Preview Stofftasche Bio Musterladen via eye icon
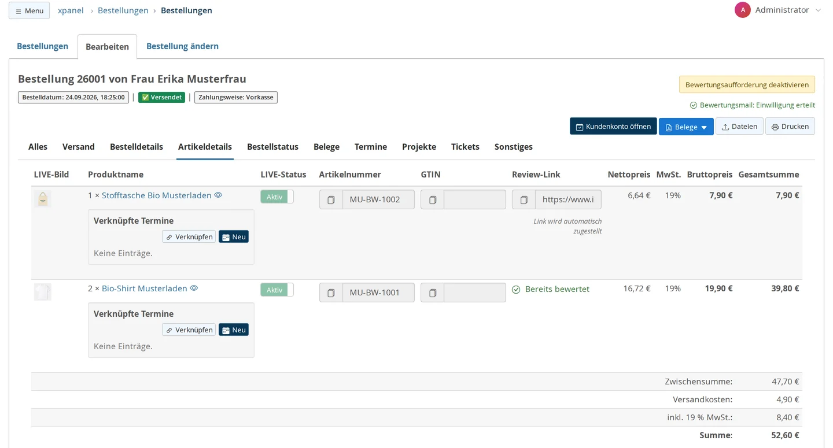 pos(218,195)
